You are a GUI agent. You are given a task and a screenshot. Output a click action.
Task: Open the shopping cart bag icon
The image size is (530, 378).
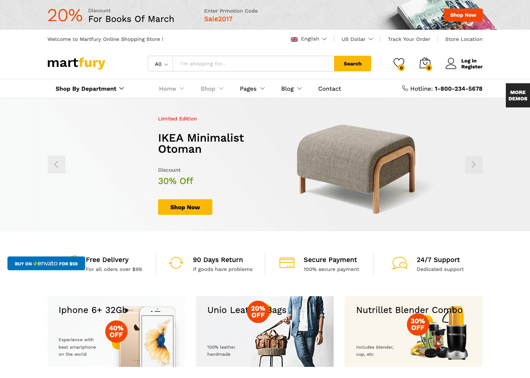[x=425, y=64]
